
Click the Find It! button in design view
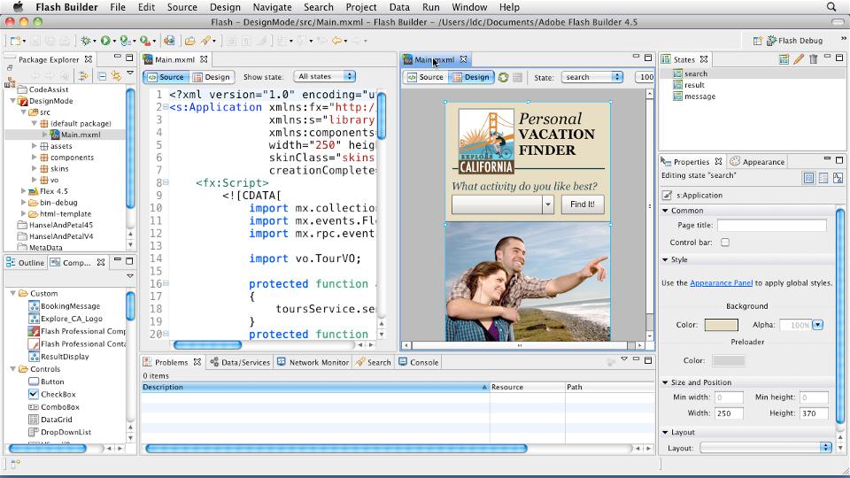click(583, 204)
